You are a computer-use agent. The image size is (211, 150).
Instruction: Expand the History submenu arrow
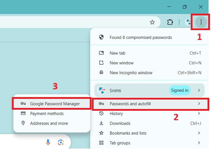click(199, 114)
